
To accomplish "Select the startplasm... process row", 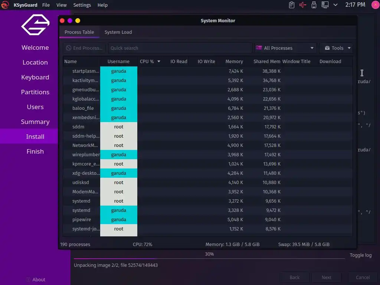I will 208,71.
